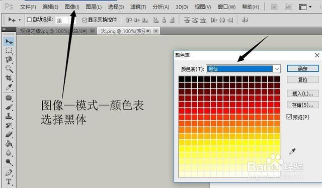Select the Crop tool
The height and width of the screenshot is (188, 322).
point(9,78)
